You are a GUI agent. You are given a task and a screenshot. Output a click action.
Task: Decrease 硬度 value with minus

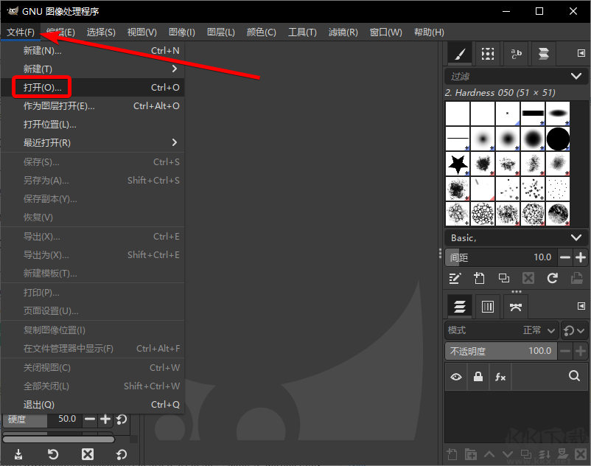tap(90, 420)
